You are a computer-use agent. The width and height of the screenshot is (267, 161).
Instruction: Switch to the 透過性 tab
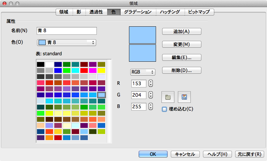[x=96, y=12]
